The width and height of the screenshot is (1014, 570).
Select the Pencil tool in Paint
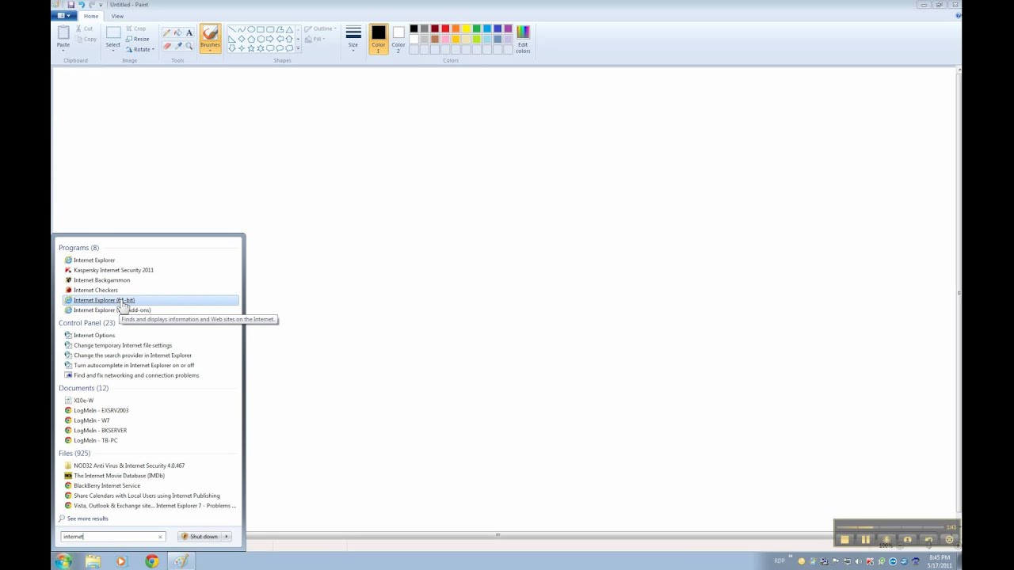(x=166, y=33)
